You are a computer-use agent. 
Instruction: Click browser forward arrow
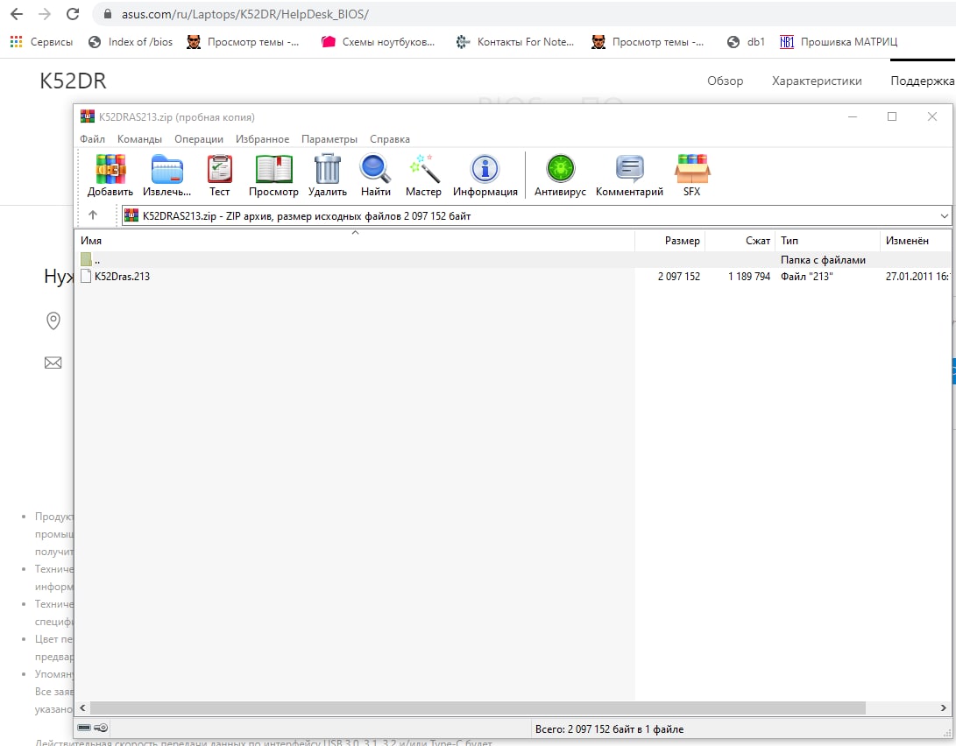[x=45, y=14]
